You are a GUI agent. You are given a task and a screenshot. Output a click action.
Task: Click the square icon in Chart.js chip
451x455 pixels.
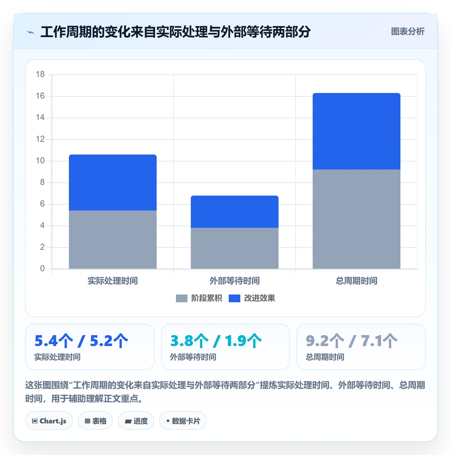pos(35,421)
